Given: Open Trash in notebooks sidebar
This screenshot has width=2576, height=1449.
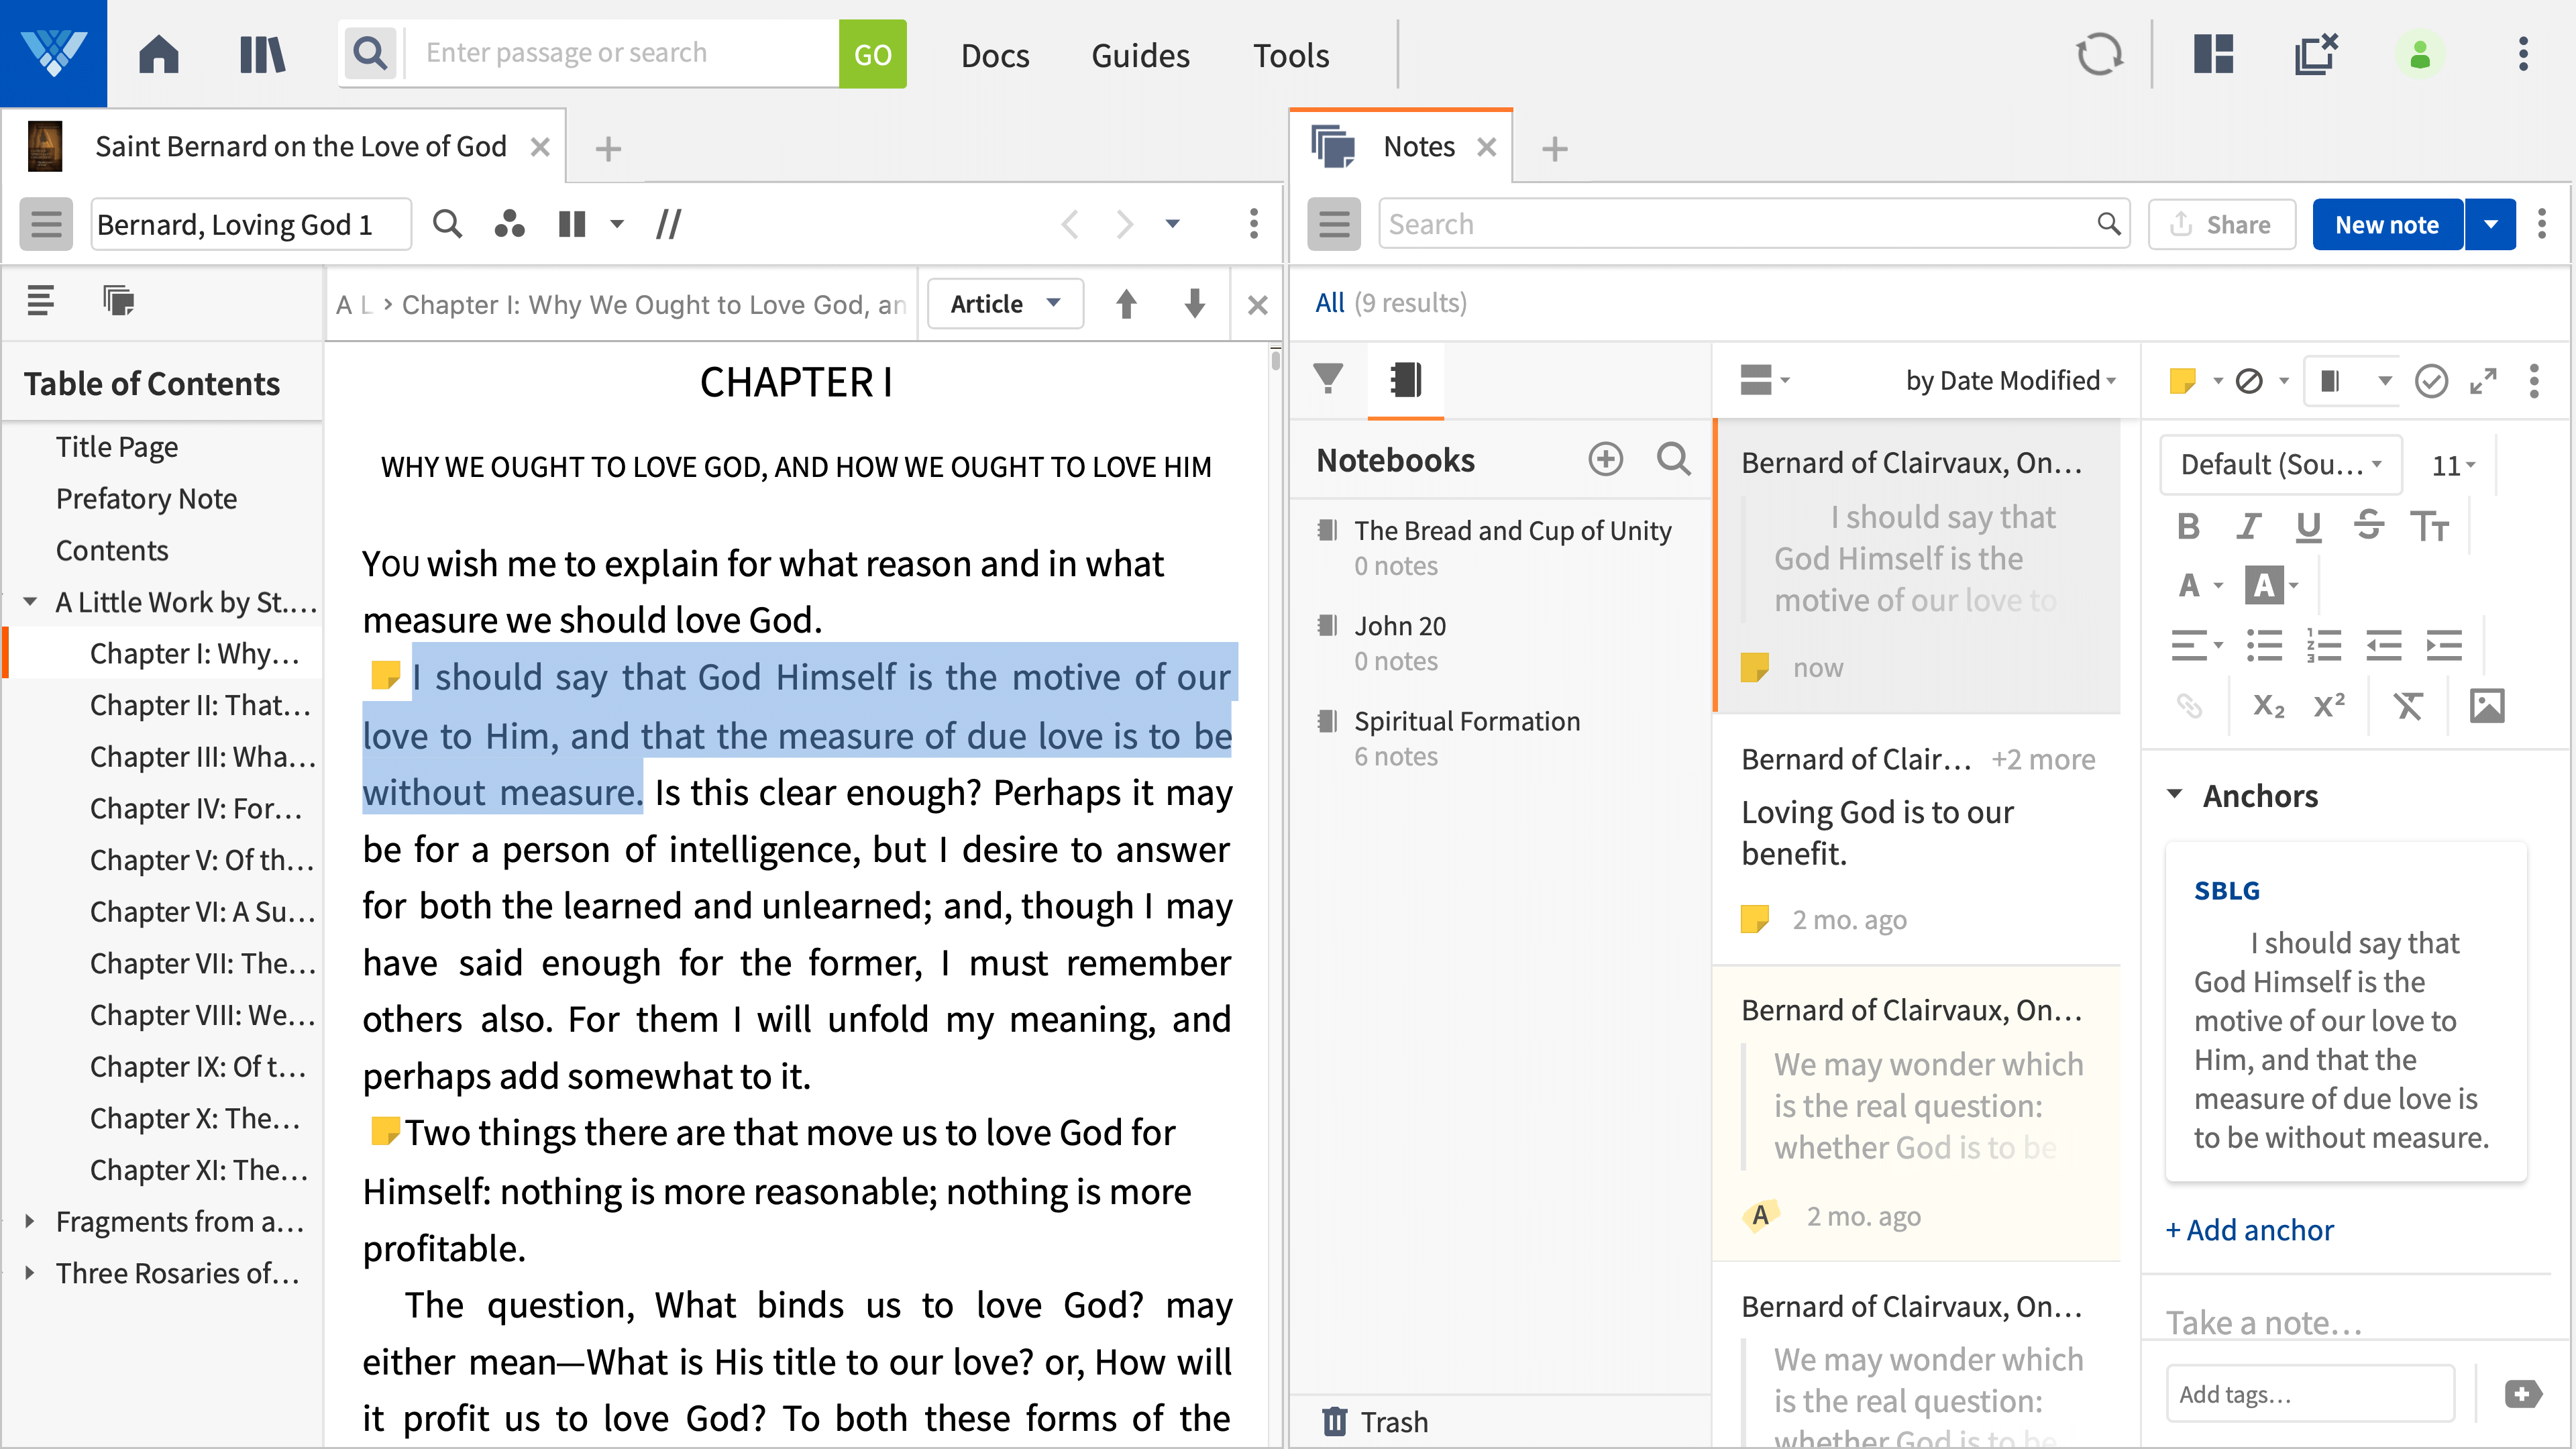Looking at the screenshot, I should 1375,1422.
